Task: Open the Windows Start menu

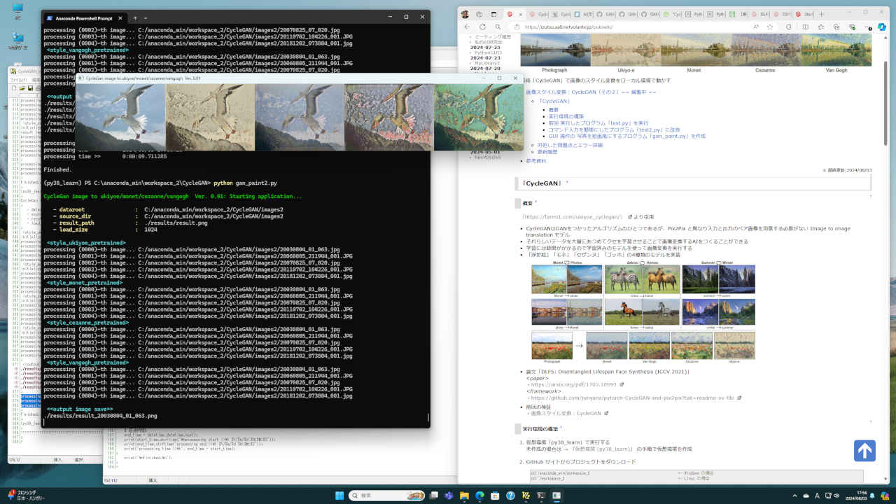Action: coord(339,496)
